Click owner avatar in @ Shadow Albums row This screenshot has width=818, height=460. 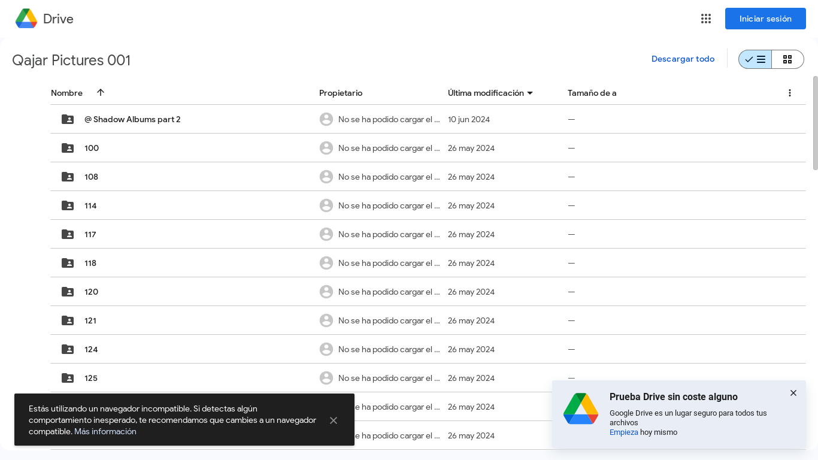326,119
